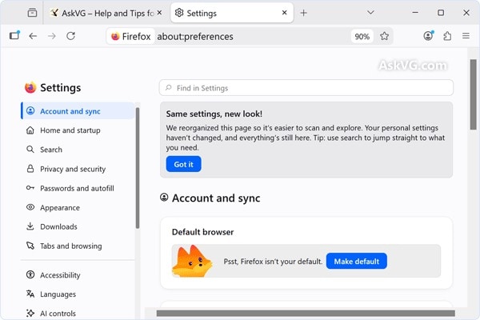Click the Account and sync section heading

coord(216,198)
